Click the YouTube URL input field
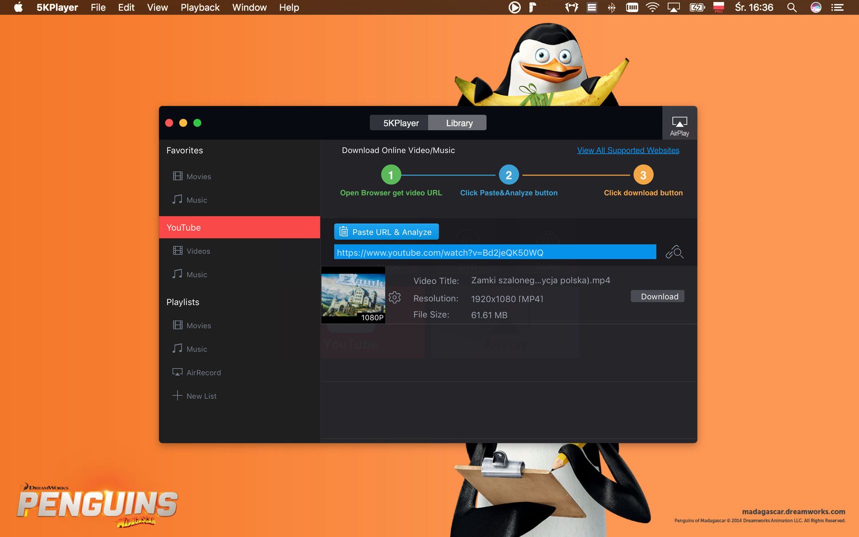Viewport: 859px width, 537px height. click(495, 252)
